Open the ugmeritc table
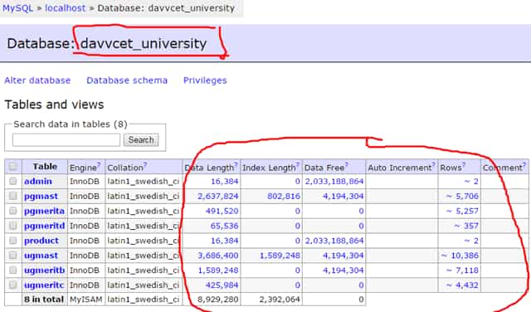The height and width of the screenshot is (312, 531). (x=44, y=285)
